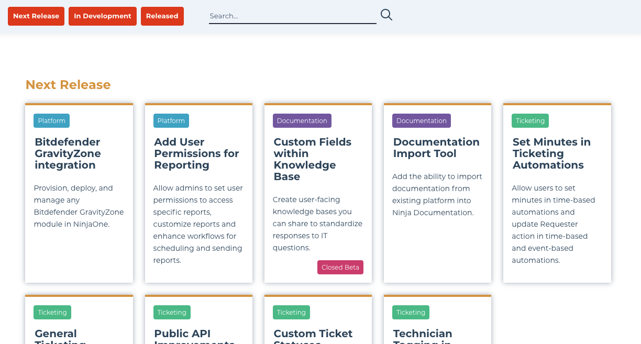641x344 pixels.
Task: Select the Ticketing tag on Set Minutes card
Action: point(530,120)
